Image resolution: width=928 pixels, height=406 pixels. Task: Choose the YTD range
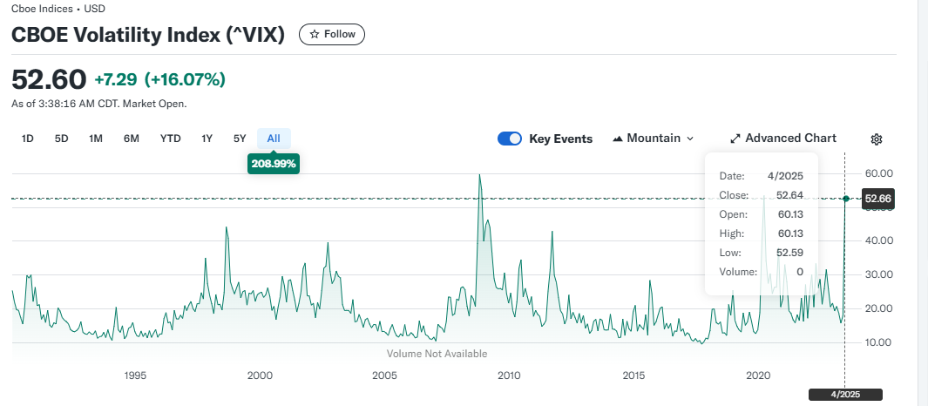pyautogui.click(x=171, y=139)
